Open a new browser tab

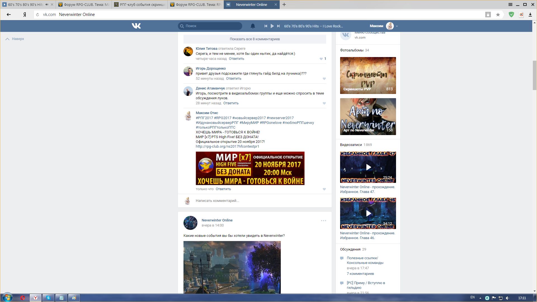point(284,4)
